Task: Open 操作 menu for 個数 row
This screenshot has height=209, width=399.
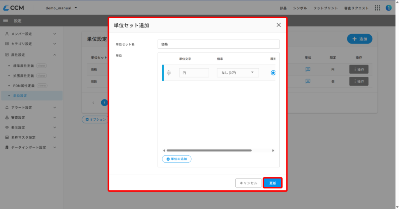Action: pyautogui.click(x=359, y=81)
